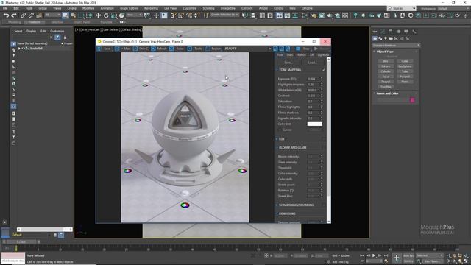Switch to LightMix tab in Corona VFB

coord(323,55)
